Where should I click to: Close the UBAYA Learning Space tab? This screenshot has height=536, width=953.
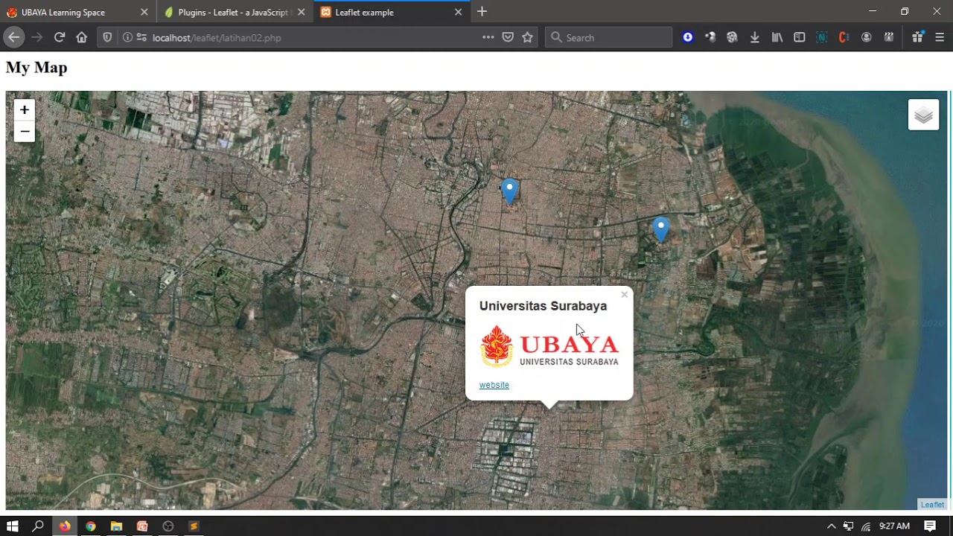(144, 12)
